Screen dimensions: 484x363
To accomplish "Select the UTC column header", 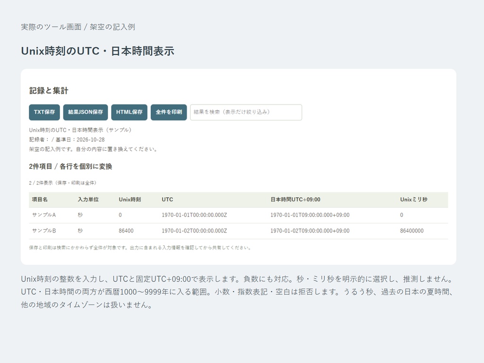I will 167,199.
